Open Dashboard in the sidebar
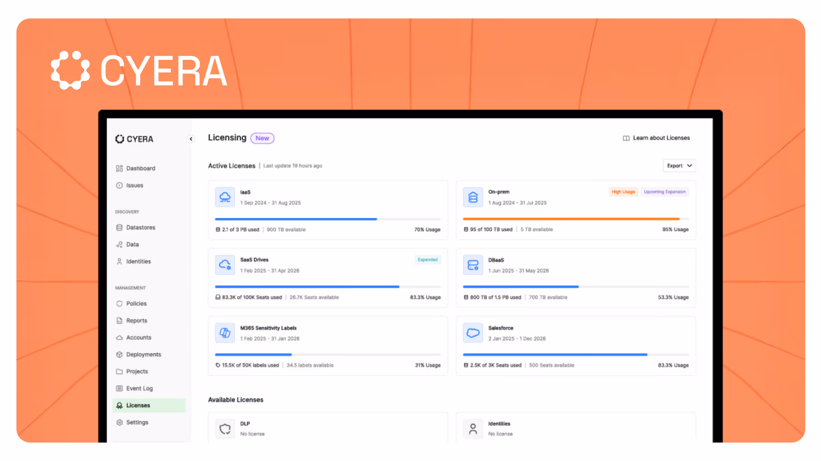 140,168
